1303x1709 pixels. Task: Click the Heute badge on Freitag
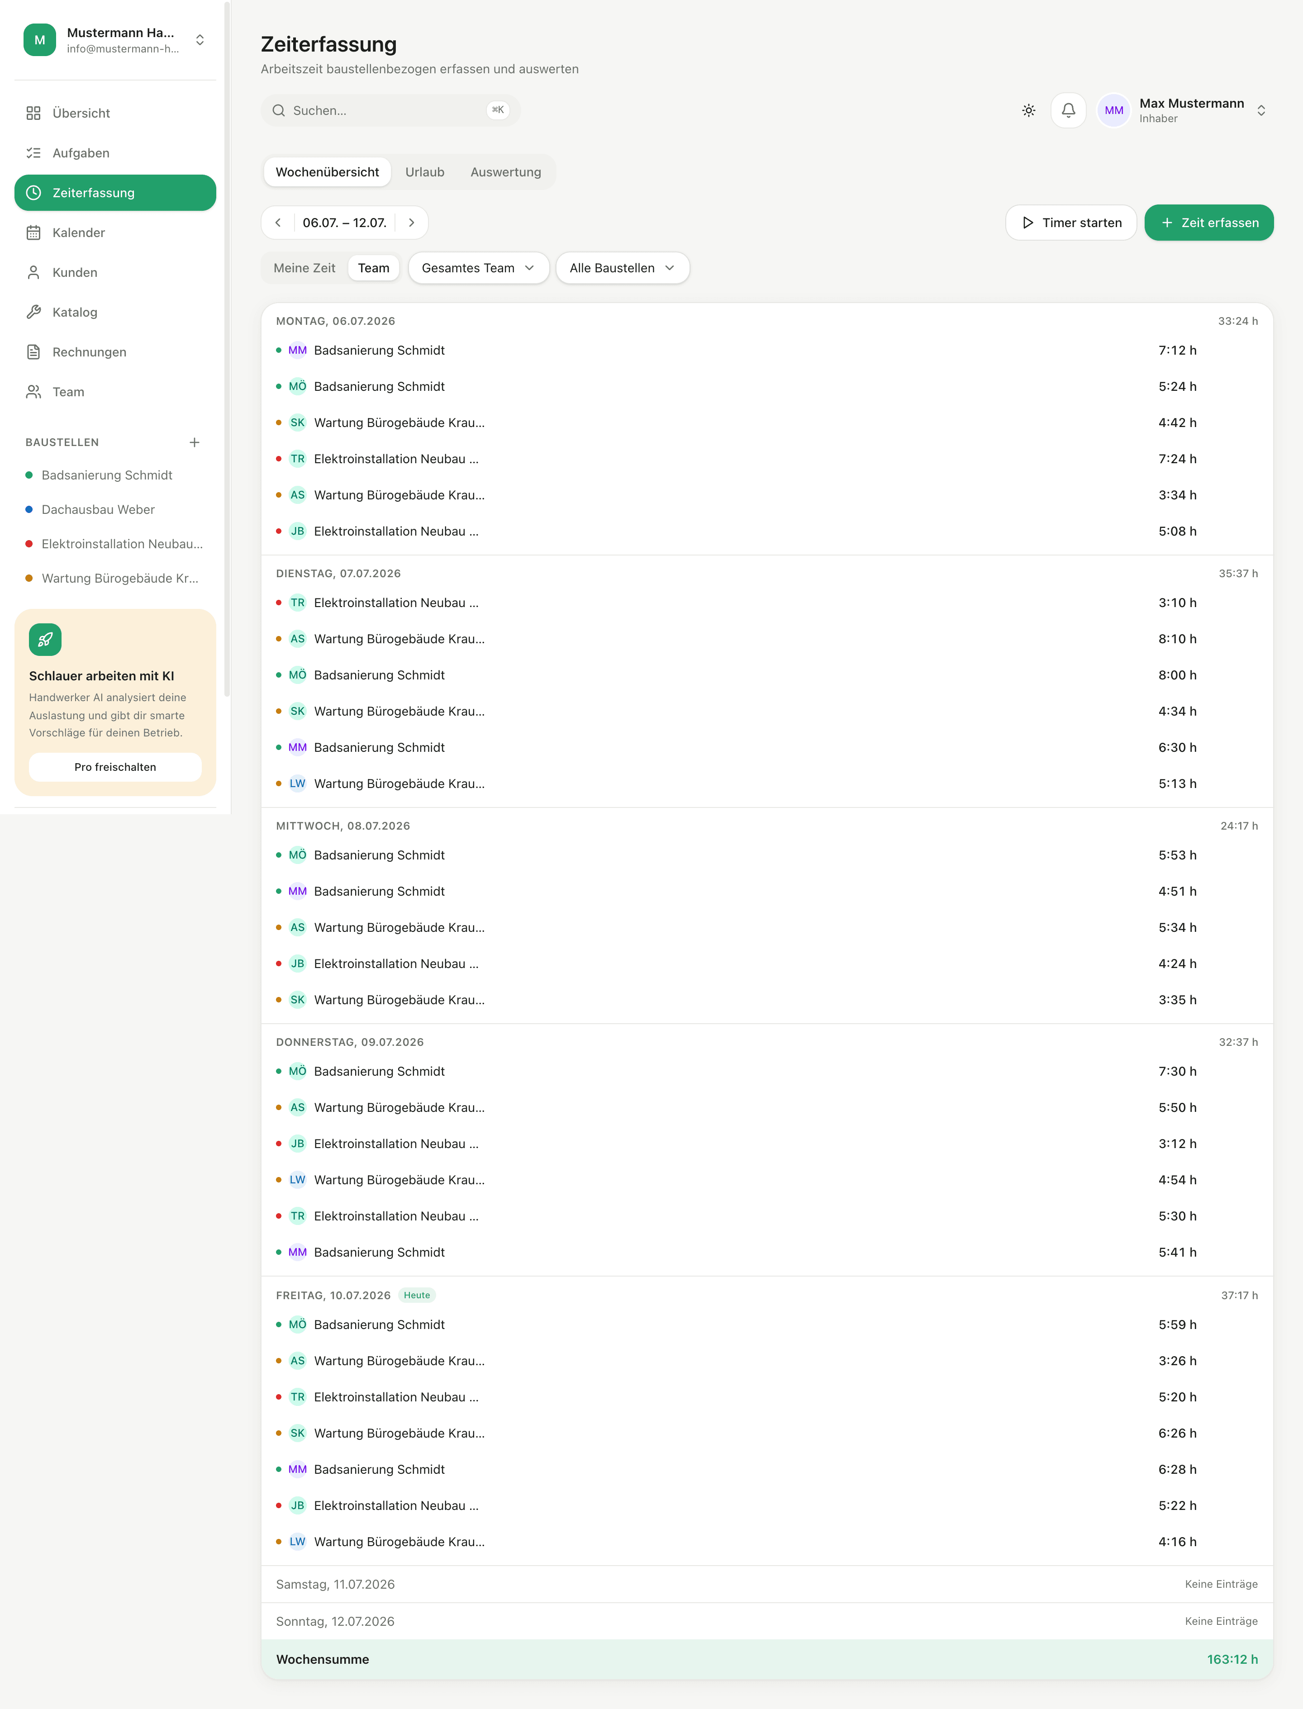click(x=417, y=1295)
